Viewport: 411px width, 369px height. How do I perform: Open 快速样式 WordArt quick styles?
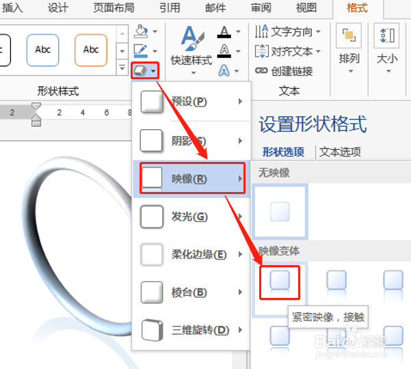[191, 50]
